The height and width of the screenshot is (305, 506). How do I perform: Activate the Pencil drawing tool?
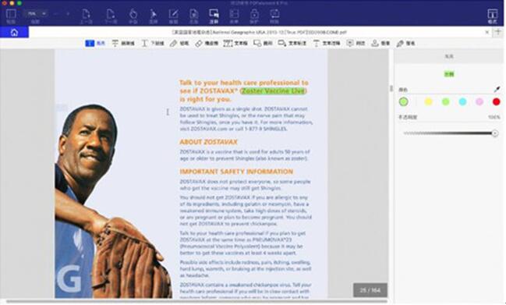179,43
